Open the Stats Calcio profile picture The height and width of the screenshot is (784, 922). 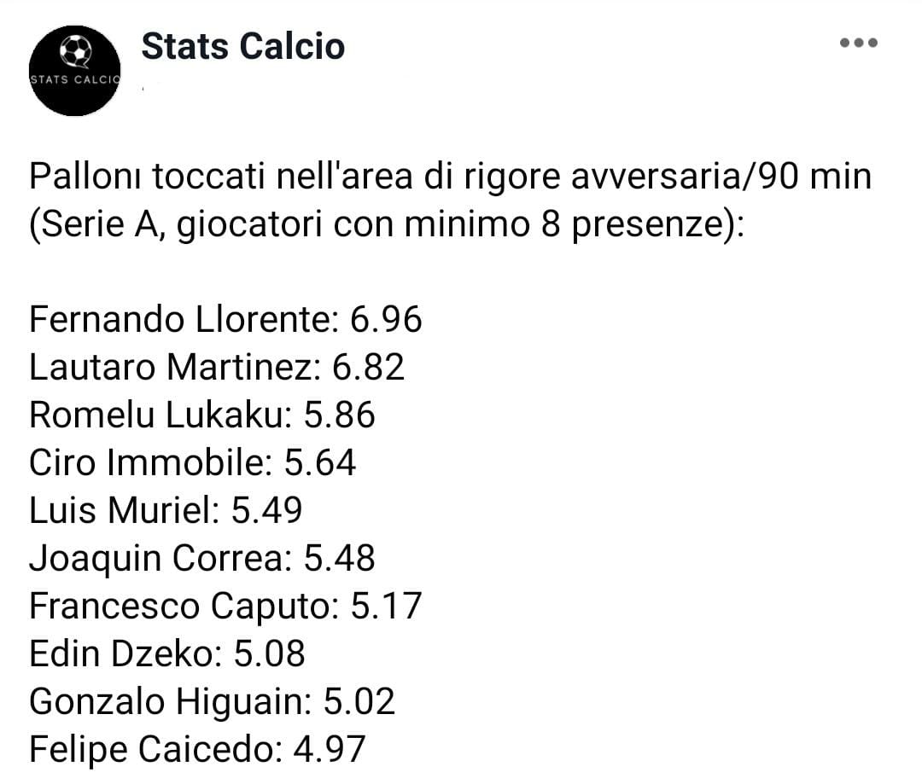click(x=74, y=71)
